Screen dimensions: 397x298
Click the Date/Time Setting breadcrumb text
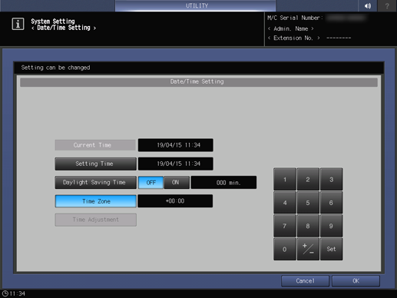pos(64,28)
